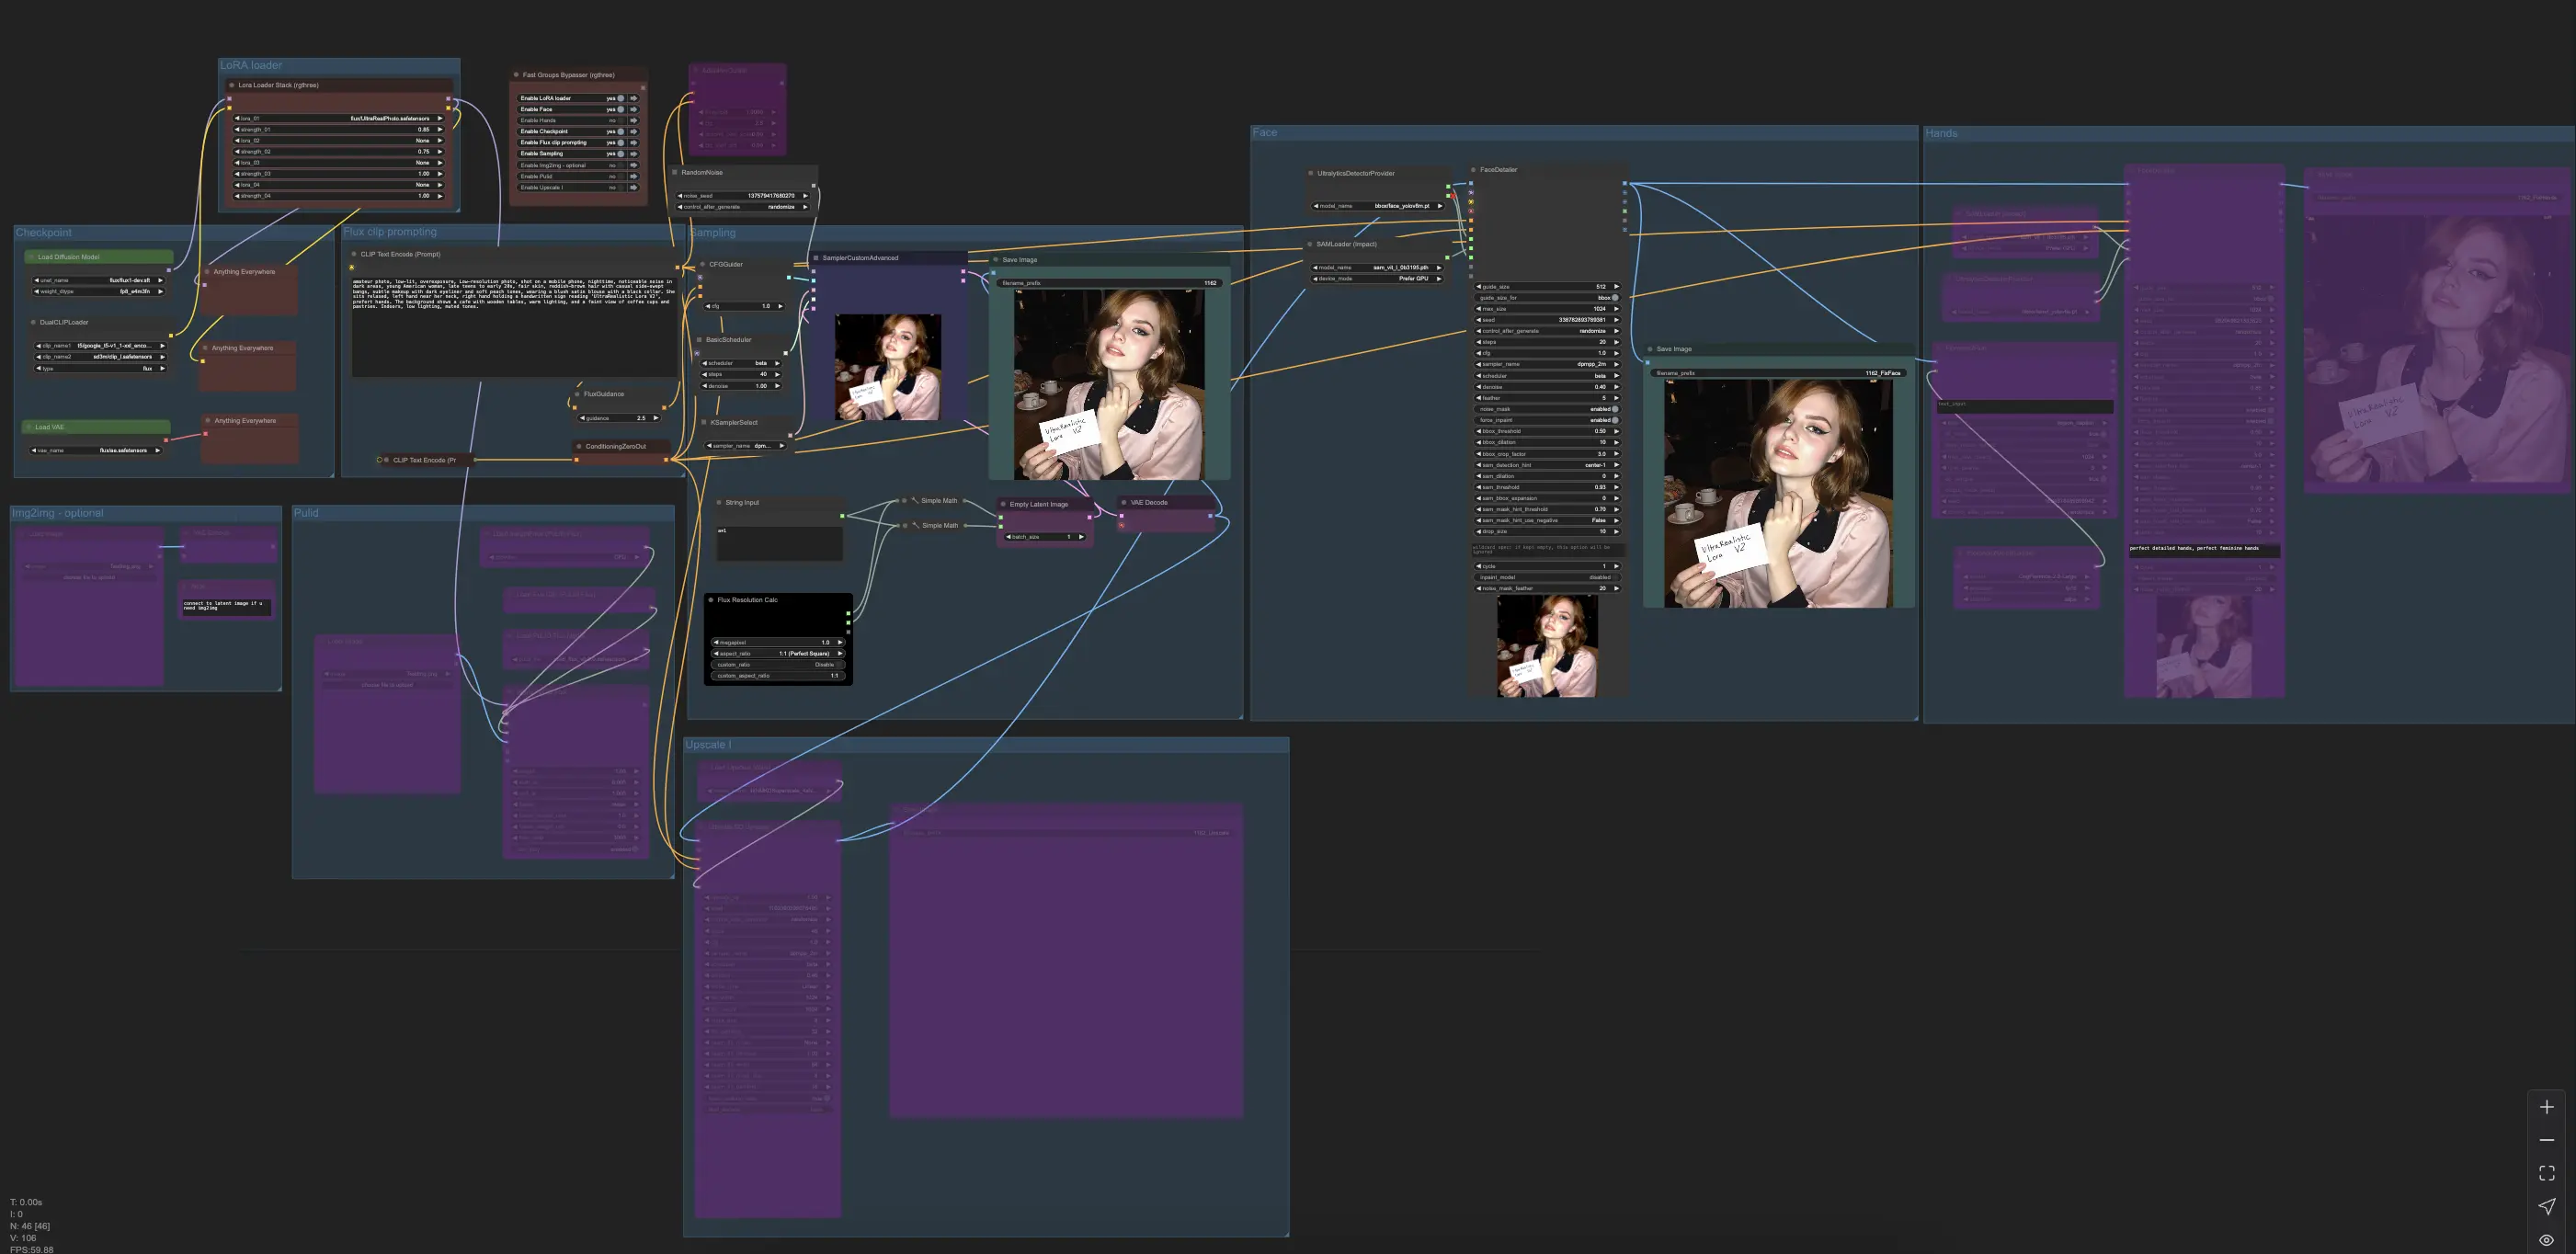Open the unet_name dropdown in Load Diffusion Model
The width and height of the screenshot is (2576, 1254).
pos(98,280)
